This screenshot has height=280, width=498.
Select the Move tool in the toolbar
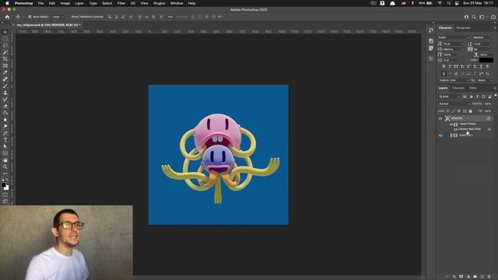(x=5, y=32)
